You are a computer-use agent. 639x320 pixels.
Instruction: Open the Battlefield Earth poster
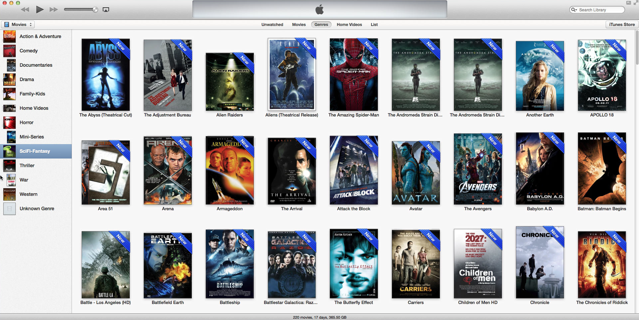point(168,266)
